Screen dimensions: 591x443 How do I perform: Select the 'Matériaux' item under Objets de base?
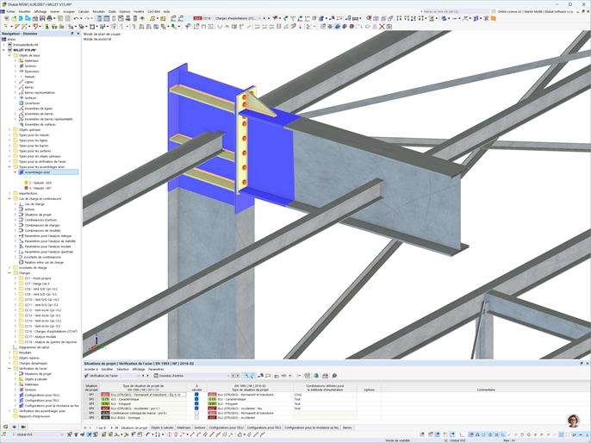[x=32, y=60]
